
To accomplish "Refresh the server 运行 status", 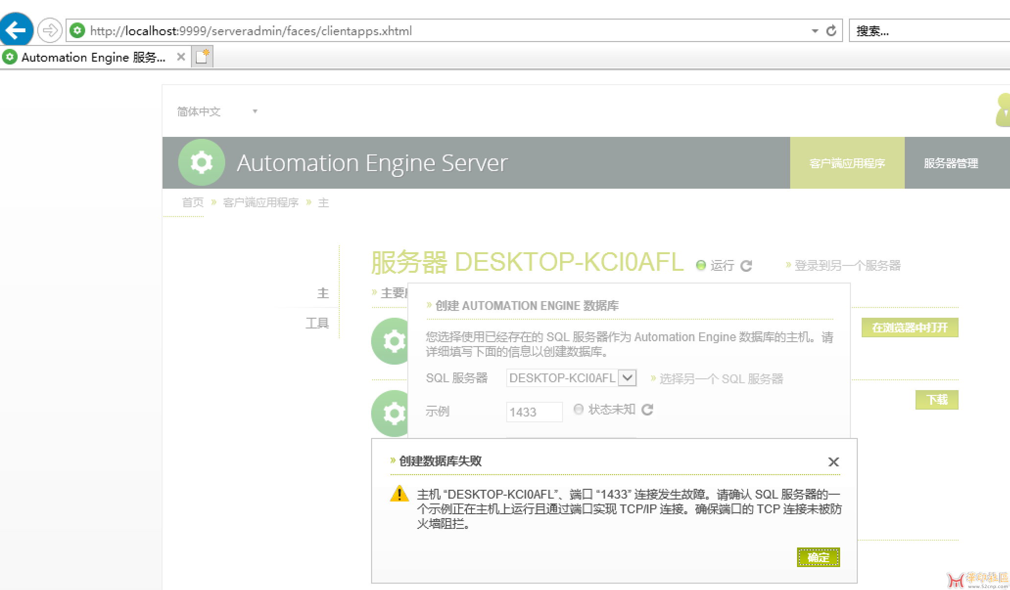I will click(x=746, y=265).
